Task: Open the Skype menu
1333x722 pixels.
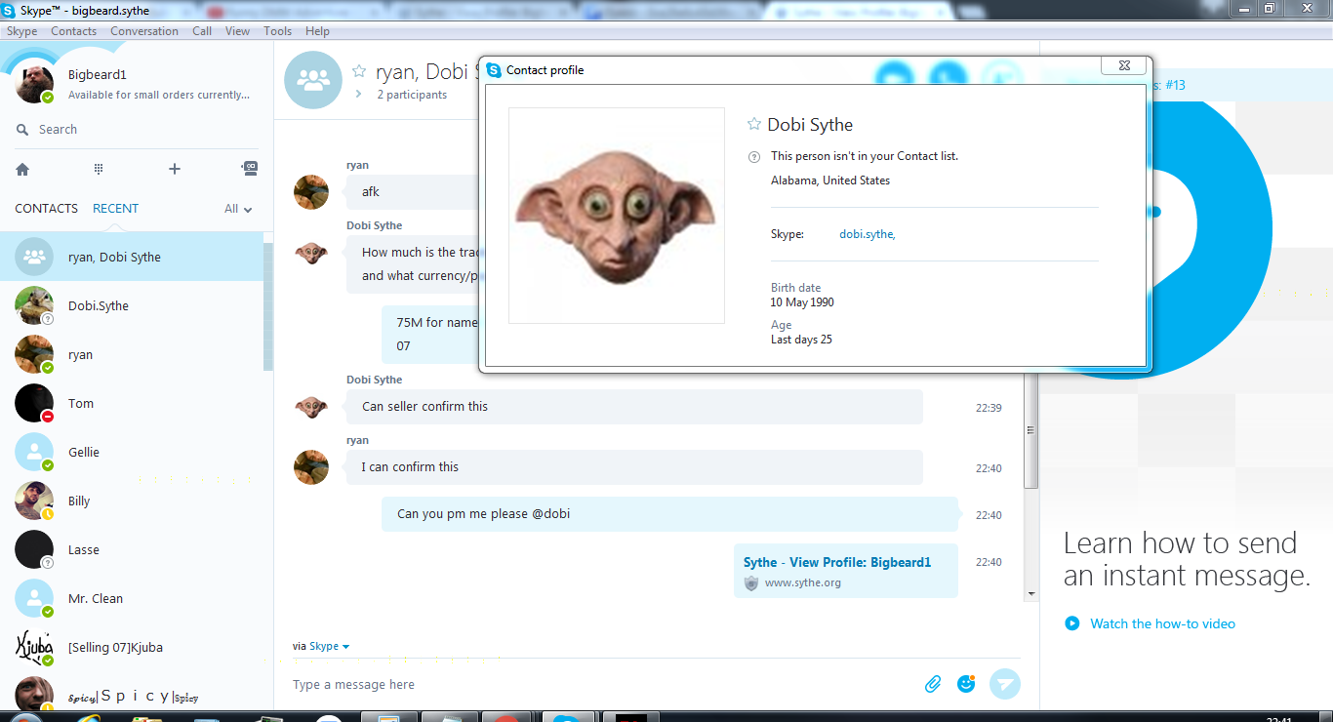Action: [x=21, y=31]
